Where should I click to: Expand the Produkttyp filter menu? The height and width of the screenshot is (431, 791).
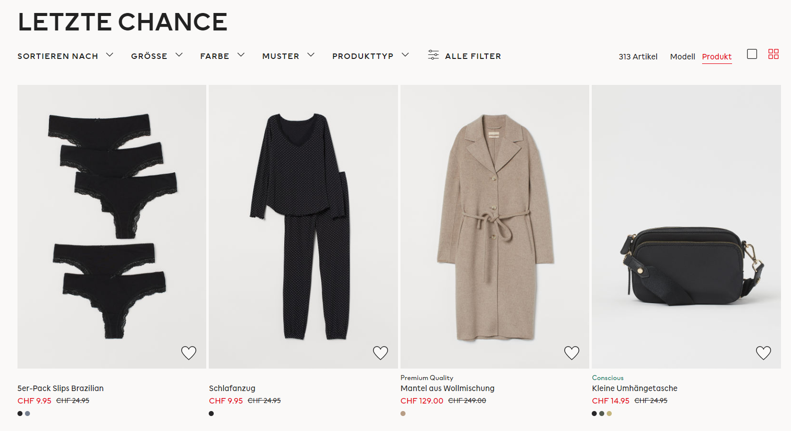pos(370,56)
